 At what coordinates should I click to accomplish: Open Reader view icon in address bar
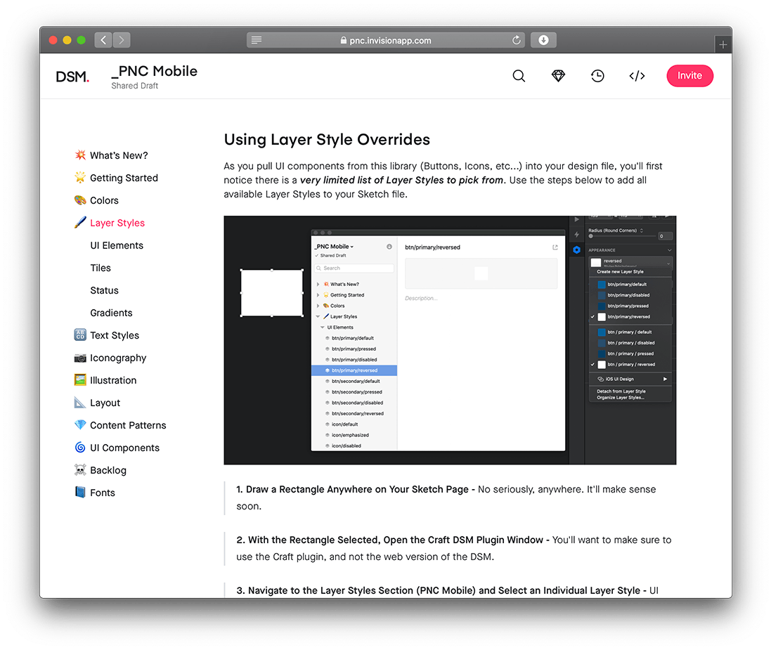point(257,40)
